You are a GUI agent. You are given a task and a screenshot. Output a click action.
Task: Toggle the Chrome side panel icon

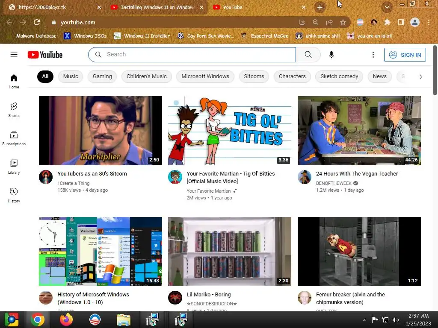401,22
